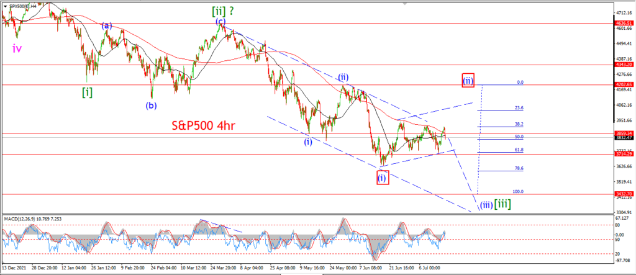Select the green [ii] ? wave label

[x=224, y=12]
